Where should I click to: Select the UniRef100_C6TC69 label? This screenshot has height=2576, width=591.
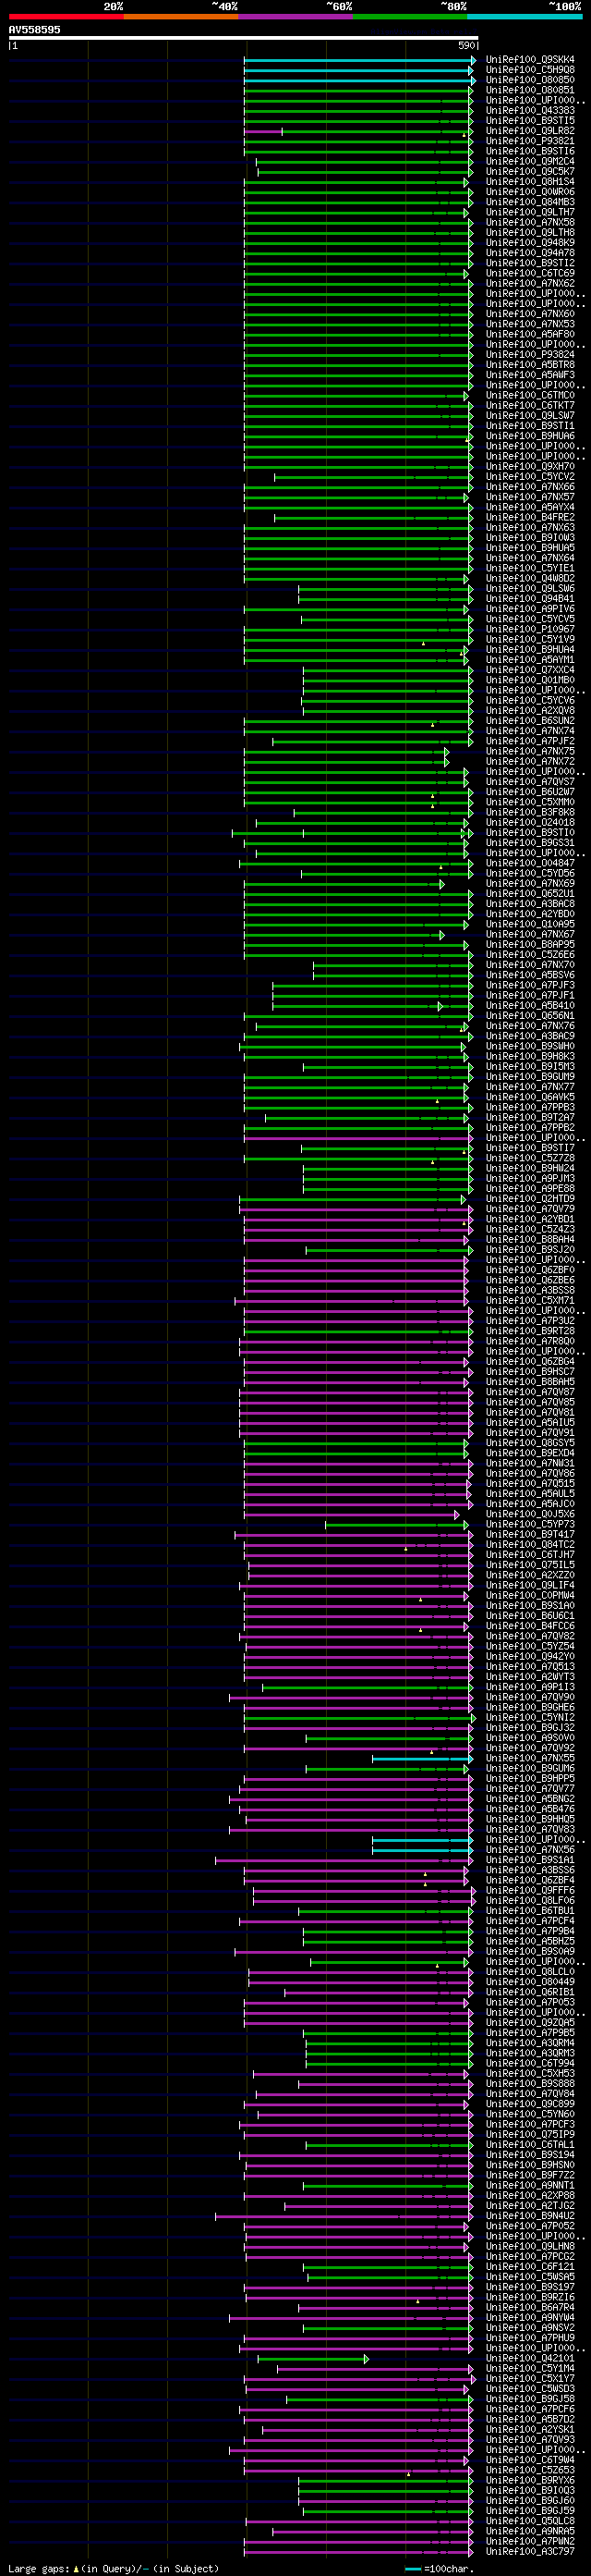coord(530,273)
